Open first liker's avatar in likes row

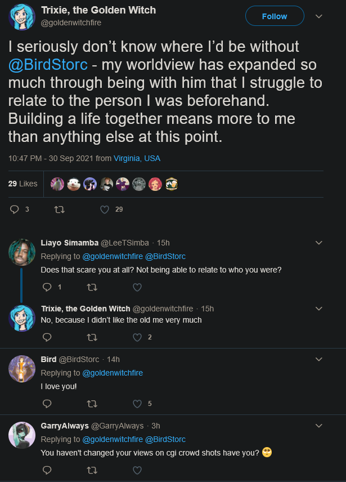coord(57,184)
